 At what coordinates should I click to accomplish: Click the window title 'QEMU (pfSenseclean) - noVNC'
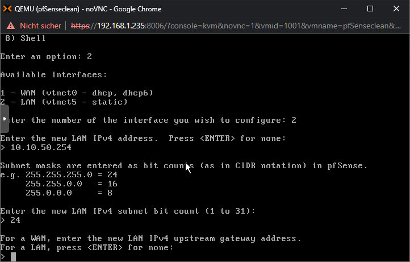88,9
